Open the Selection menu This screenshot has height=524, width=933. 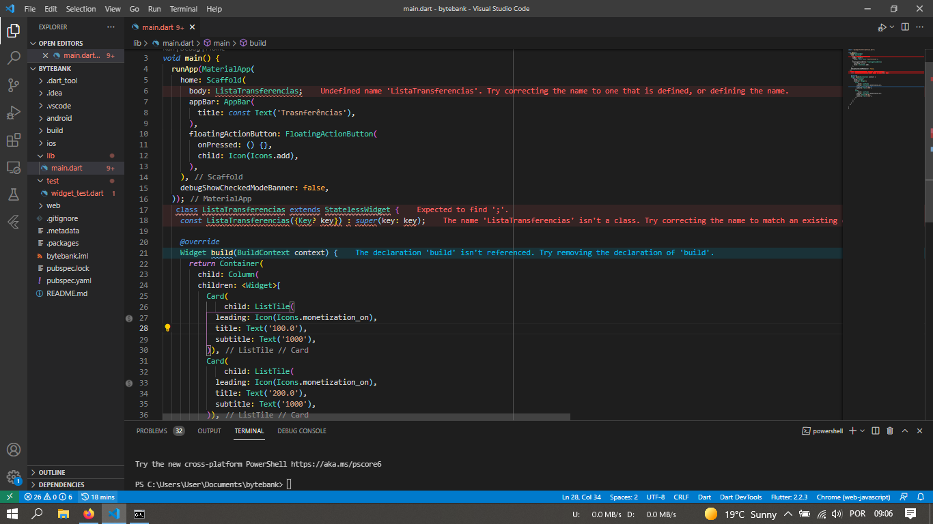point(81,9)
